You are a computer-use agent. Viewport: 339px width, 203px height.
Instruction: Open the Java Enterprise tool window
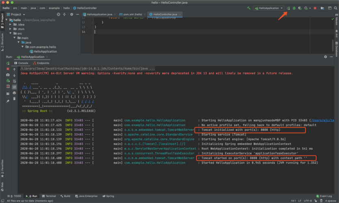[x=86, y=196]
